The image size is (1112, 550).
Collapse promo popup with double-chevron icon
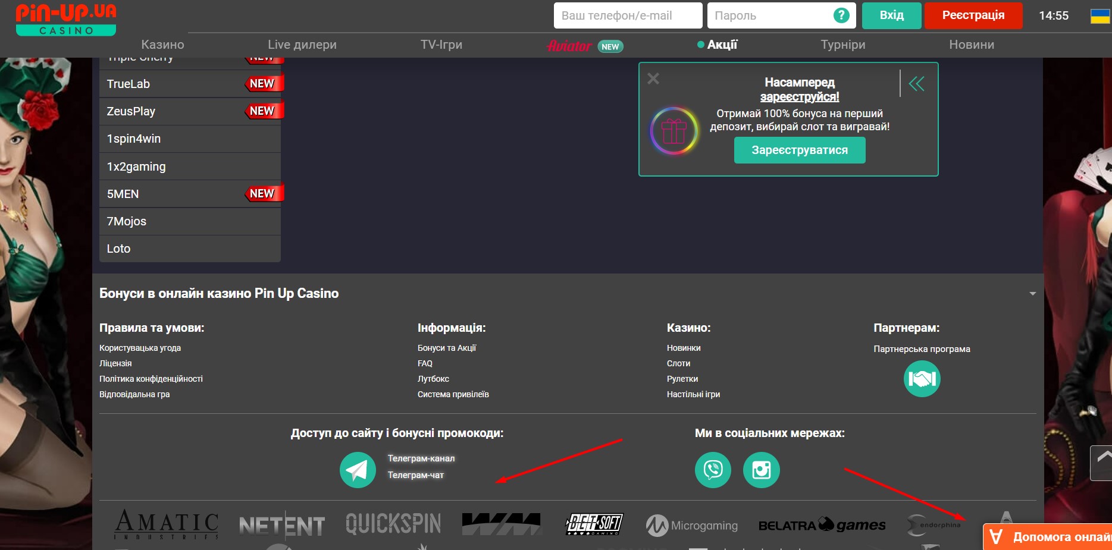916,84
